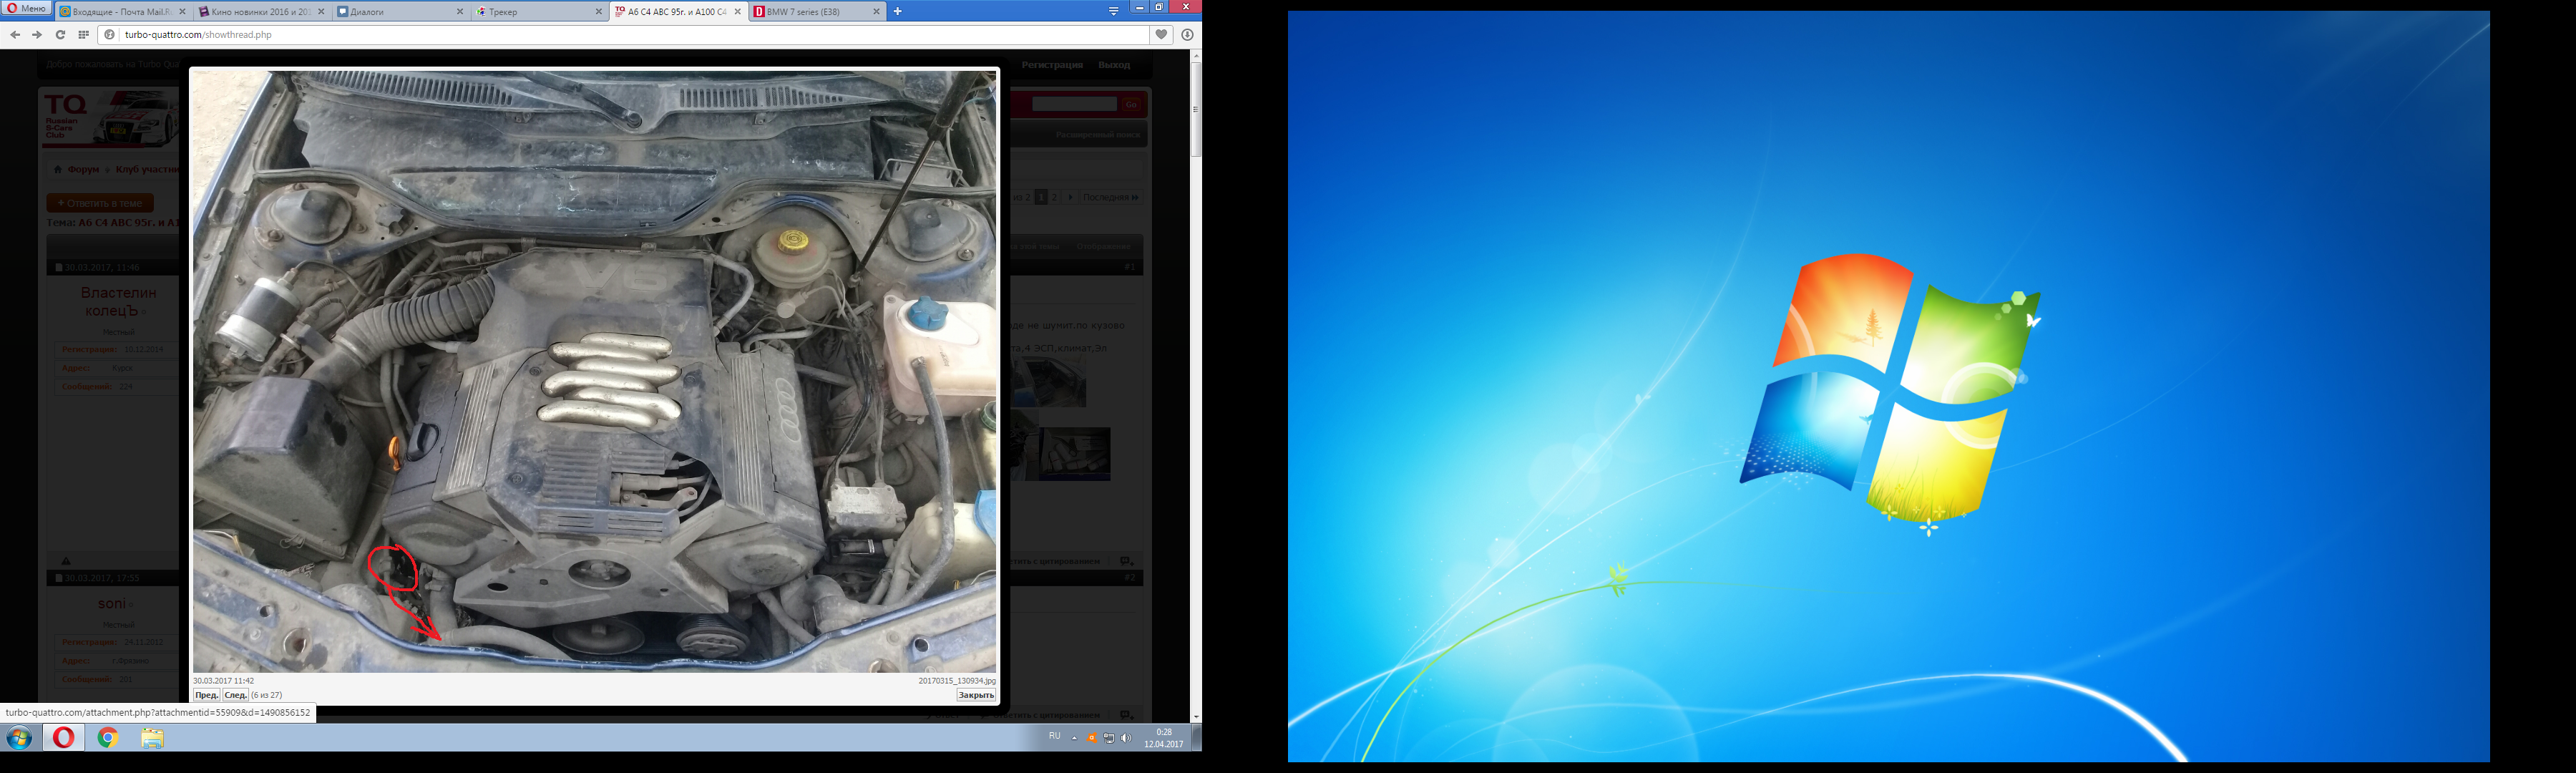The image size is (2576, 773).
Task: Click the forward navigation arrow
Action: click(37, 35)
